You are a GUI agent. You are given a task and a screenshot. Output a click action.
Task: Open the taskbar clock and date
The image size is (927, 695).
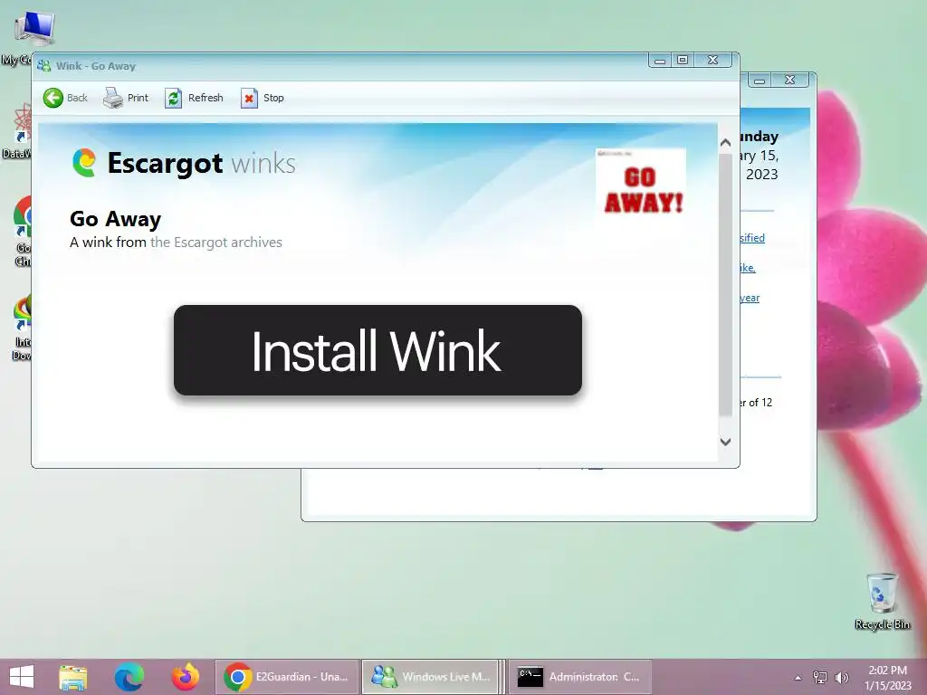(887, 678)
